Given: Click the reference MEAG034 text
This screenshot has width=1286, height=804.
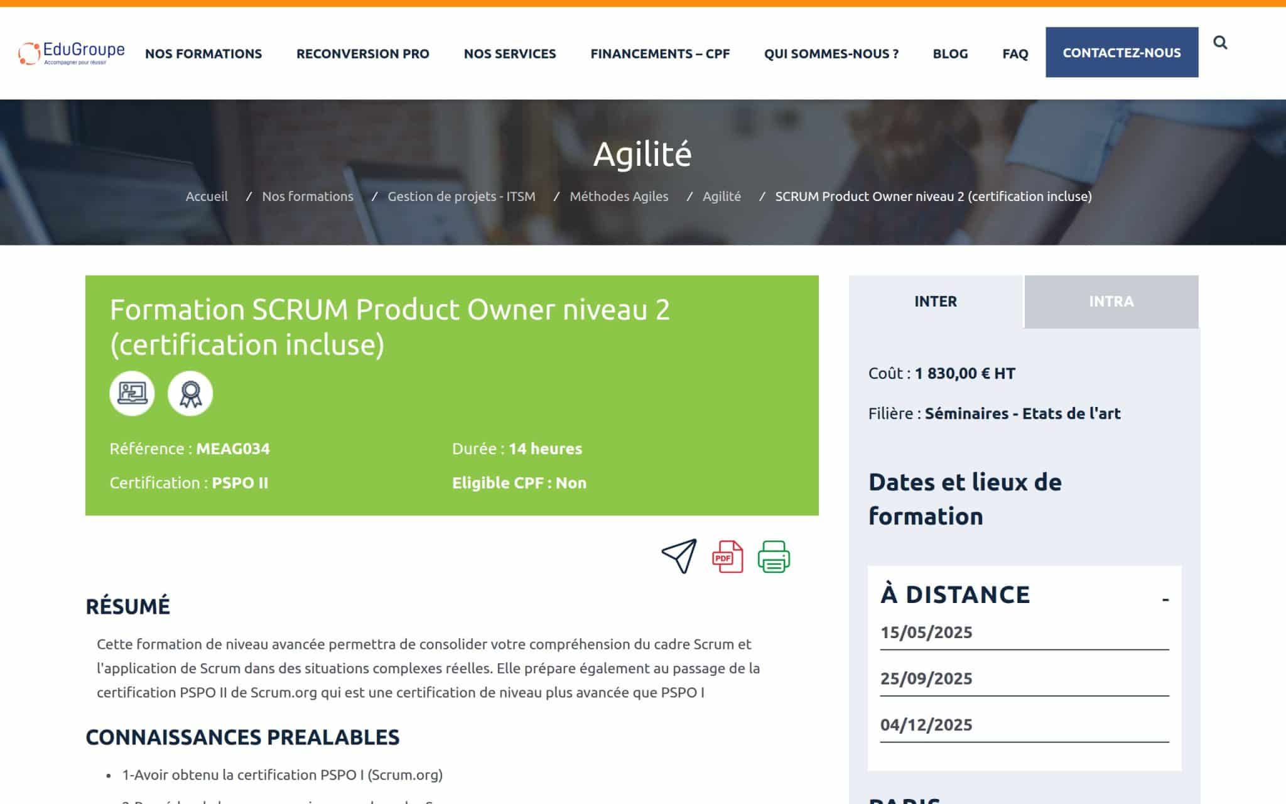Looking at the screenshot, I should pos(233,448).
